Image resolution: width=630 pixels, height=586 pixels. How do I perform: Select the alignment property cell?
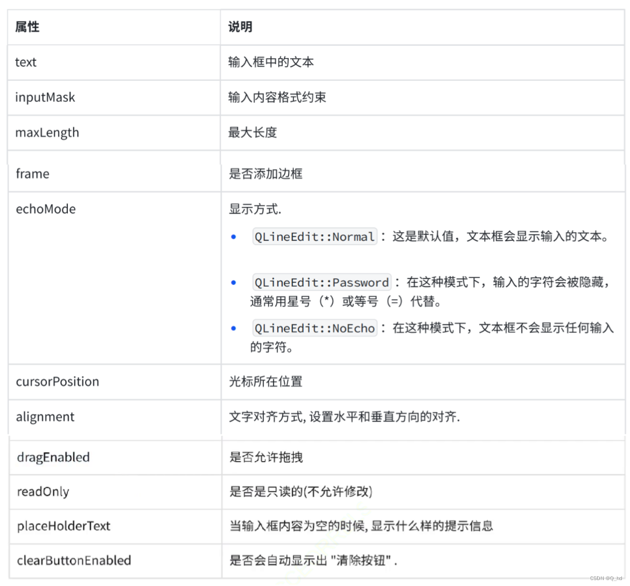click(44, 417)
